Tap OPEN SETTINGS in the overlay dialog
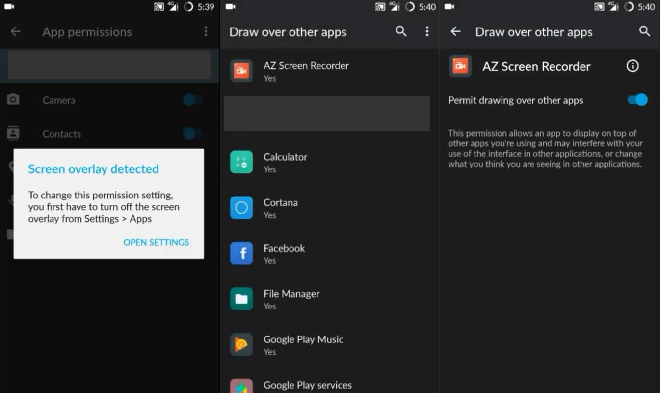 (x=156, y=242)
